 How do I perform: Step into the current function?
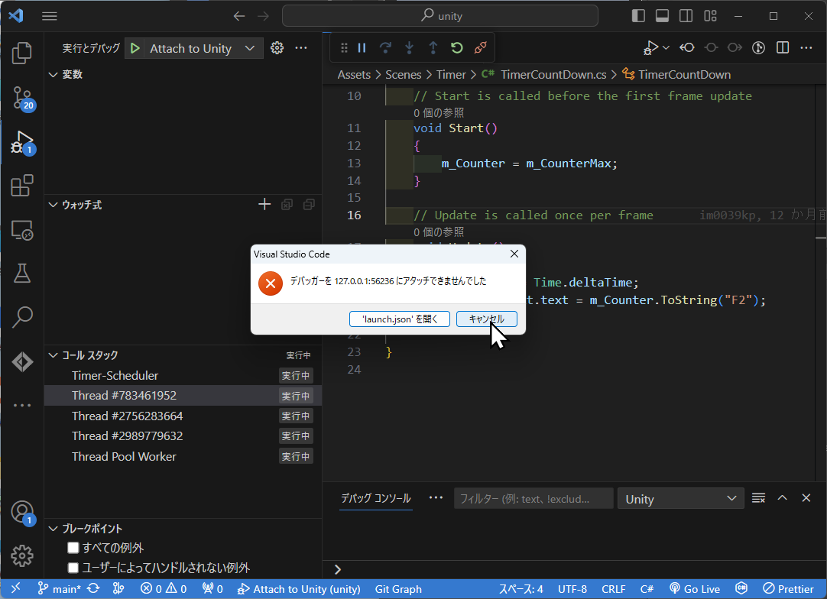click(409, 47)
